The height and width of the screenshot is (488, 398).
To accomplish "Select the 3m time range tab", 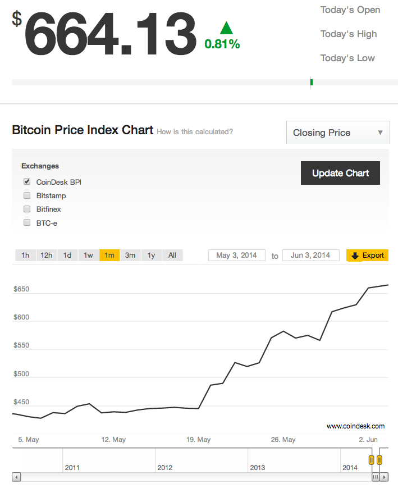I will coord(130,256).
